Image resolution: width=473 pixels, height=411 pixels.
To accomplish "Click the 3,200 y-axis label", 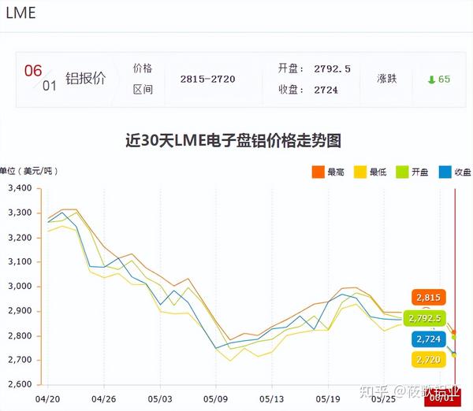I will coord(20,238).
